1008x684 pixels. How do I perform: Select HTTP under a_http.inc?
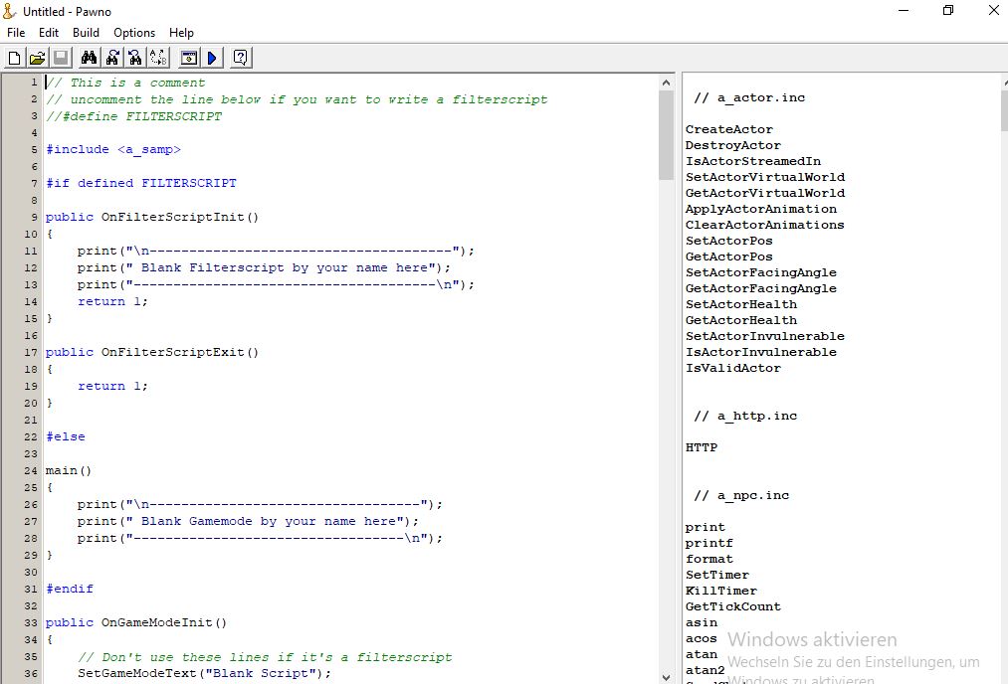tap(701, 447)
